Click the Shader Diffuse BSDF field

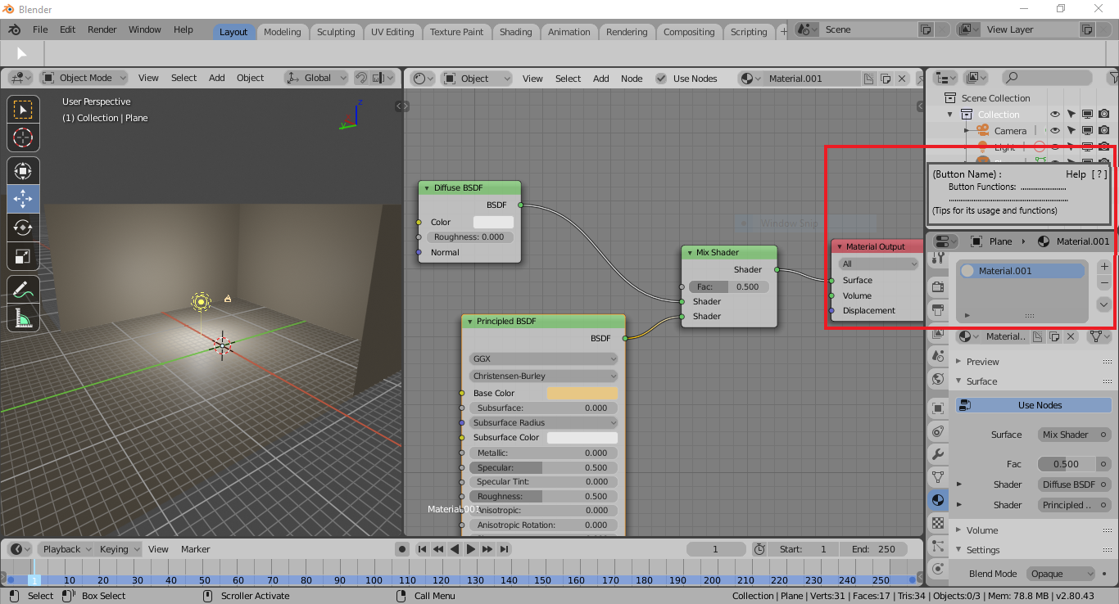pyautogui.click(x=1074, y=485)
